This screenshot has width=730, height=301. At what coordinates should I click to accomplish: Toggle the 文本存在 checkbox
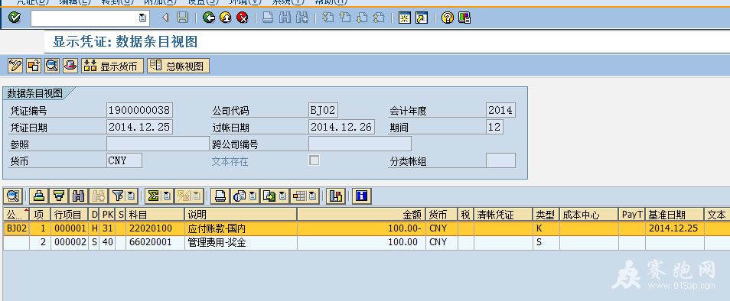click(x=314, y=160)
